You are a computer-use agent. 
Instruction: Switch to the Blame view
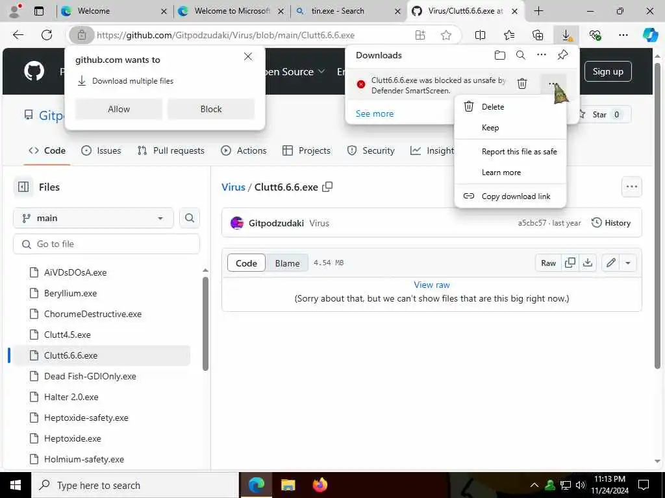pyautogui.click(x=287, y=263)
